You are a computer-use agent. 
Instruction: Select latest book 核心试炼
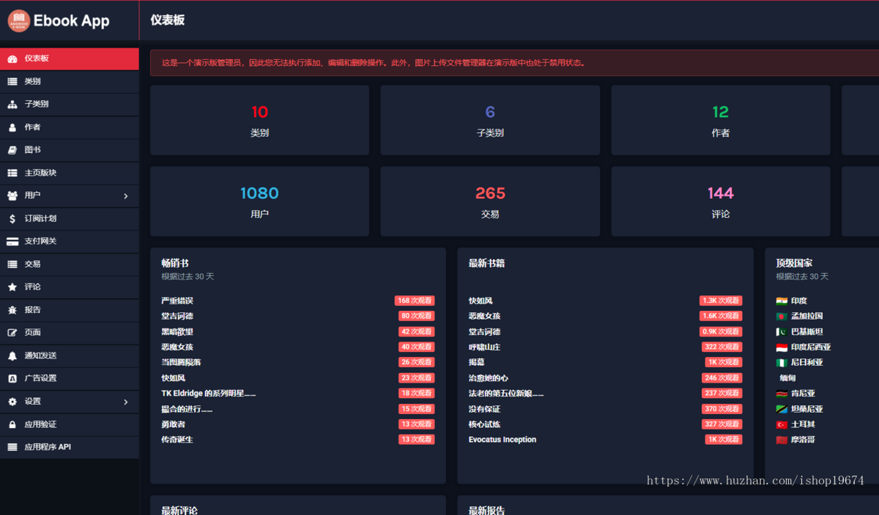485,424
